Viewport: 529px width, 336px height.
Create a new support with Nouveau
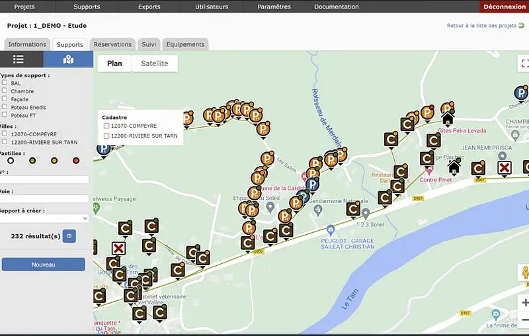pyautogui.click(x=43, y=265)
